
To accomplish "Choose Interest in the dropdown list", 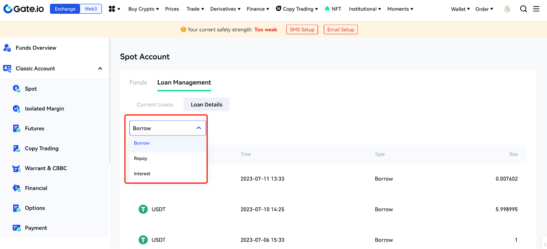I will coord(142,174).
